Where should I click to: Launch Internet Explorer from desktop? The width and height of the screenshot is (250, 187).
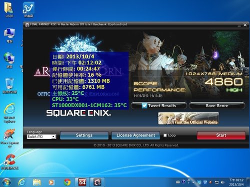tap(9, 113)
